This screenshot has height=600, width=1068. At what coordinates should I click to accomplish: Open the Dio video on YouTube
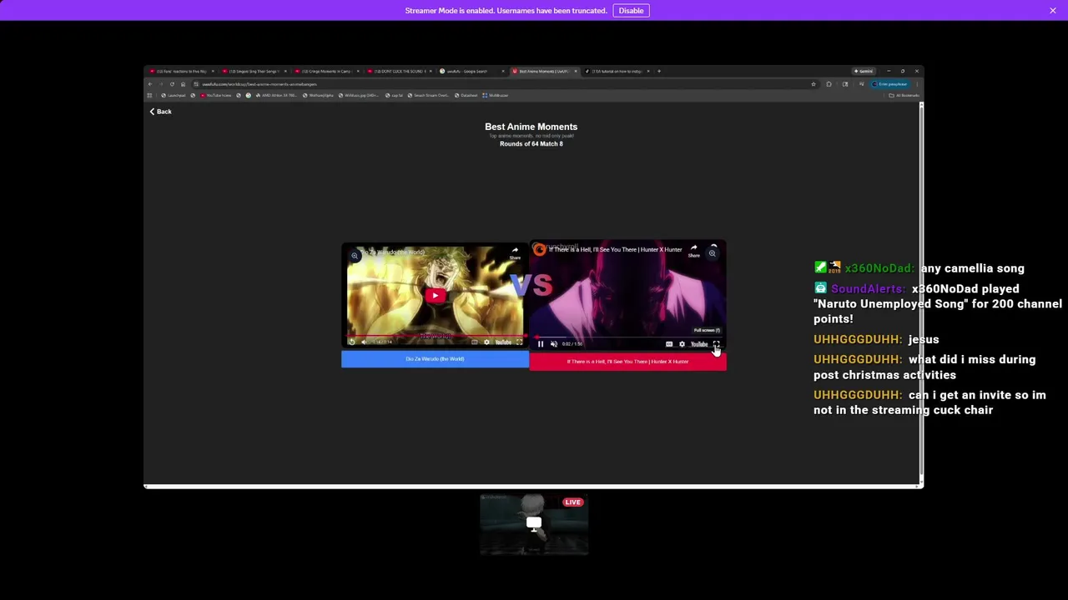coord(503,342)
